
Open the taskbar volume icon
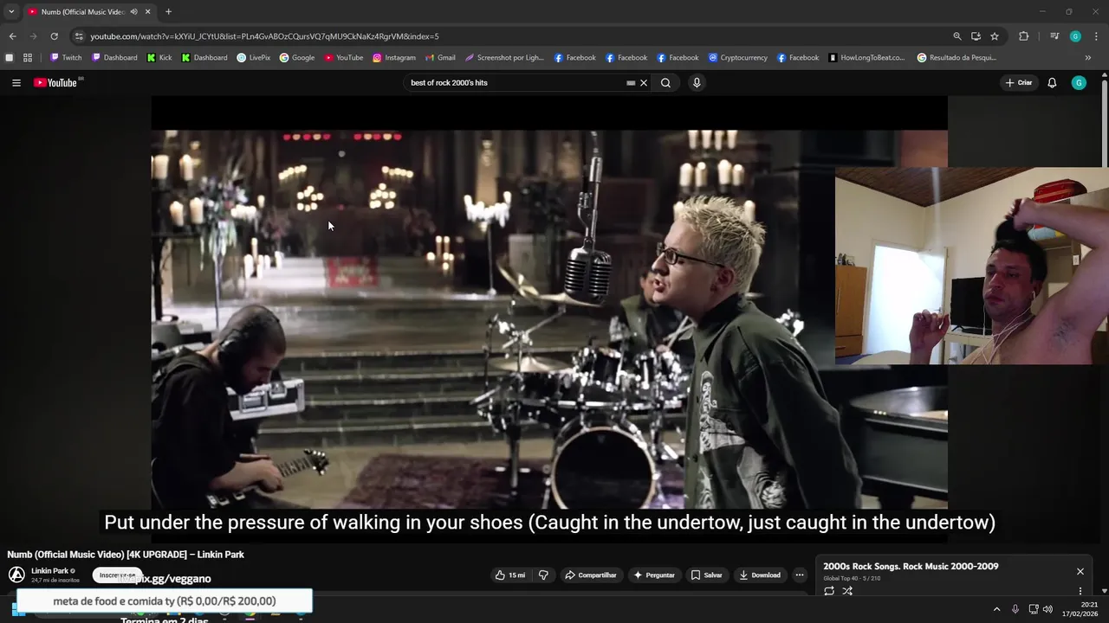click(x=1047, y=609)
